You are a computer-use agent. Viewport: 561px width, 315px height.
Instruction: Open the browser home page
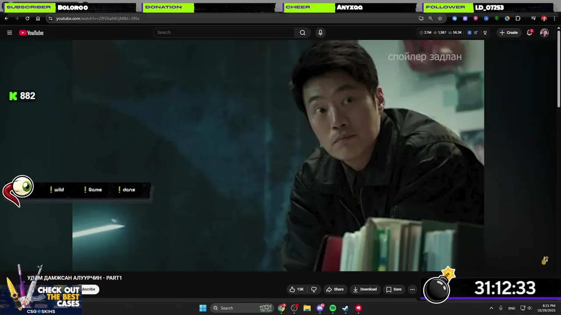38,18
